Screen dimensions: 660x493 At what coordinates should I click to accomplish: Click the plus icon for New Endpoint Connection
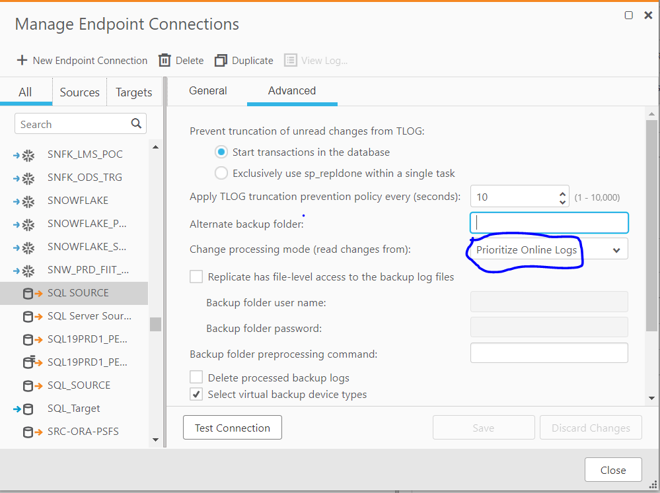(22, 60)
